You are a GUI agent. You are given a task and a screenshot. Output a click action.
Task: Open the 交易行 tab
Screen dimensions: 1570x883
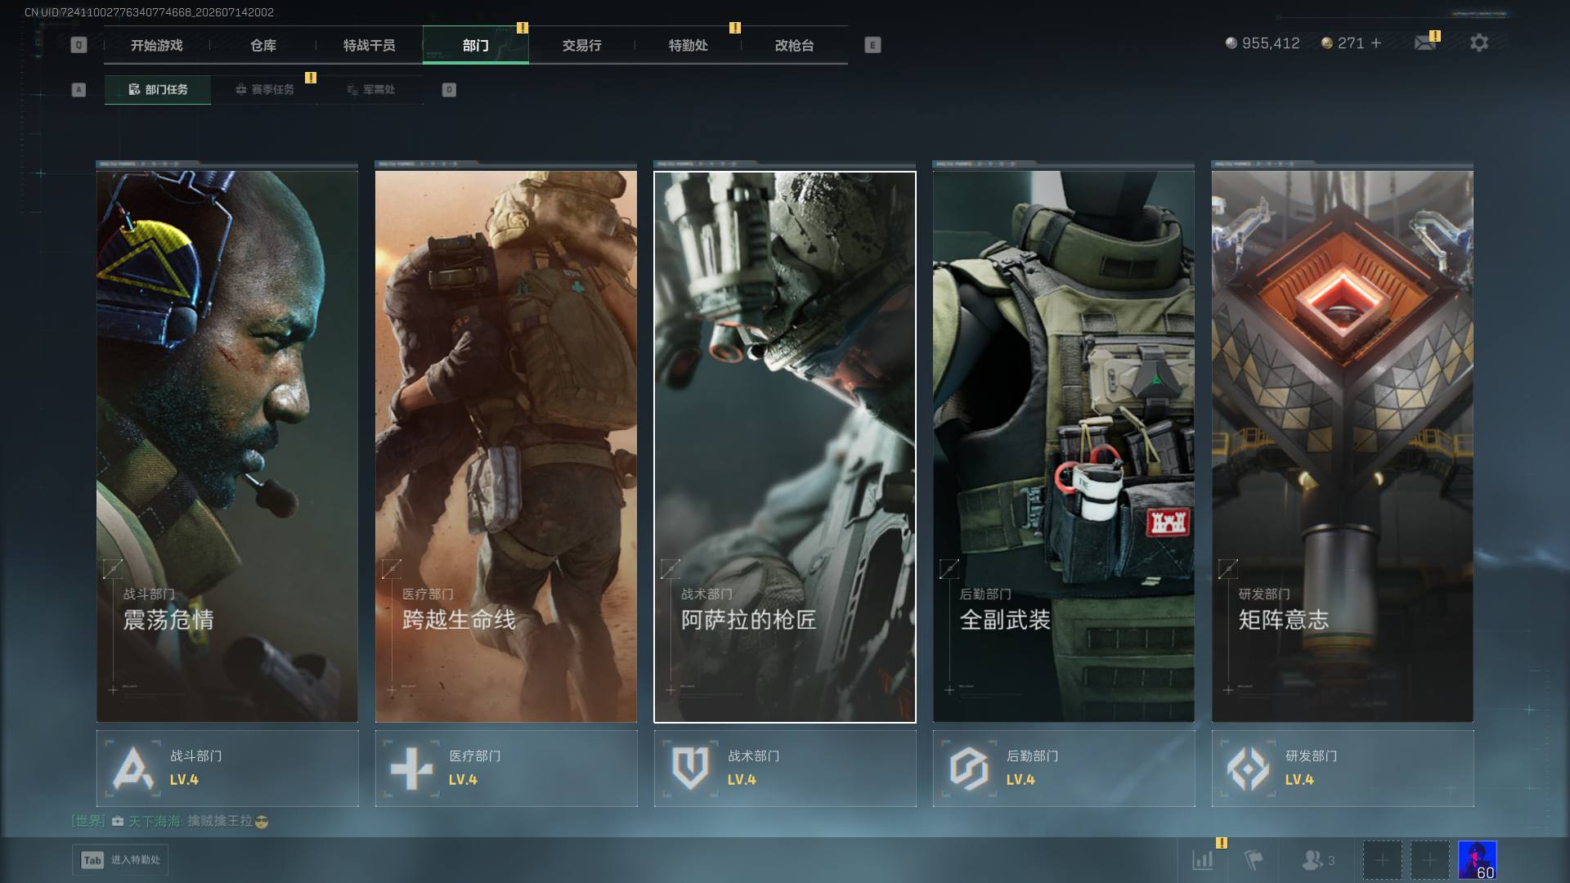[x=582, y=45]
